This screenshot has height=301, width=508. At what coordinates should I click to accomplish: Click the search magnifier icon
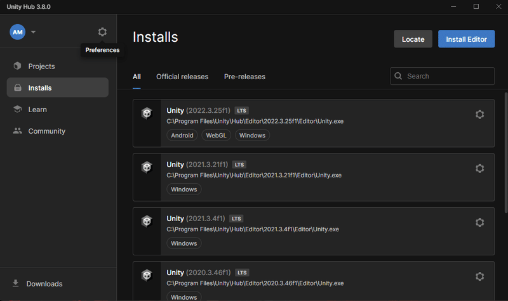pyautogui.click(x=398, y=76)
